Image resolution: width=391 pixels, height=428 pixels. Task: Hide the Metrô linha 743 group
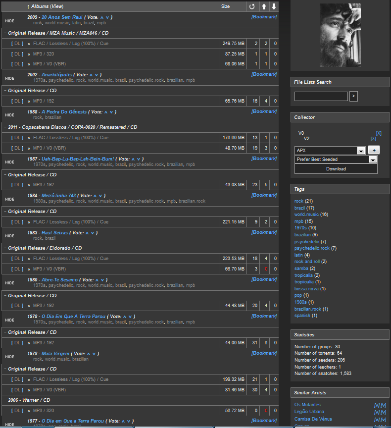coord(9,199)
